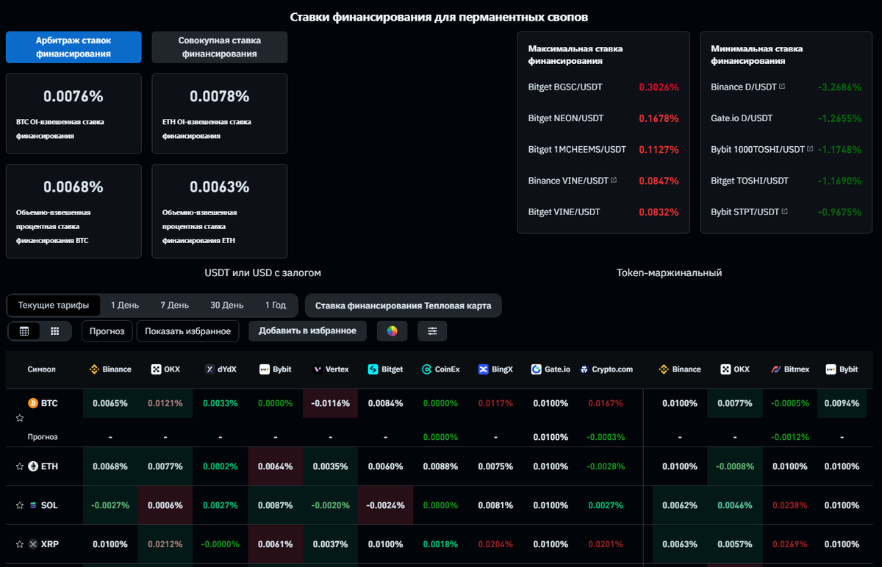Open external link beside Bybit STPT/USDT
This screenshot has width=882, height=567.
(784, 212)
